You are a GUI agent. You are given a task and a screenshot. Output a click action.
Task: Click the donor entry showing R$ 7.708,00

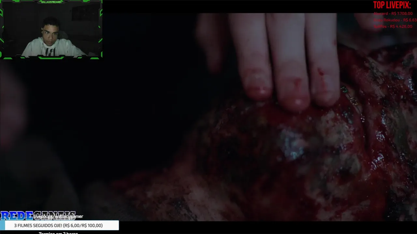(393, 14)
